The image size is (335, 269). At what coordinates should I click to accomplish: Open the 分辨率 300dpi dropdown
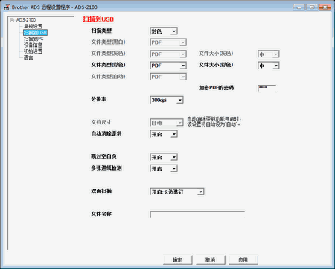coord(167,100)
